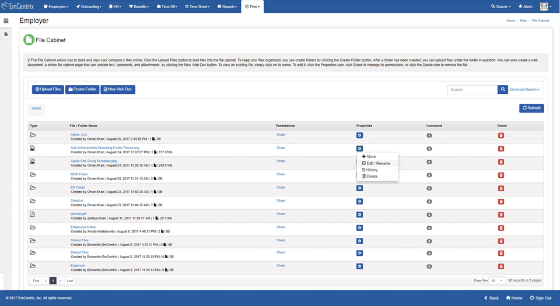This screenshot has height=306, width=560.
Task: Open the Alerts bell
Action: [x=526, y=6]
